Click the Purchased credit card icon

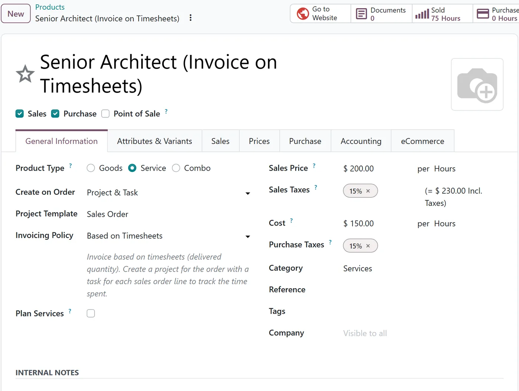click(483, 14)
